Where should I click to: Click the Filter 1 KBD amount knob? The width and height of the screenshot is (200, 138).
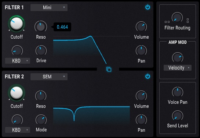(x=17, y=51)
